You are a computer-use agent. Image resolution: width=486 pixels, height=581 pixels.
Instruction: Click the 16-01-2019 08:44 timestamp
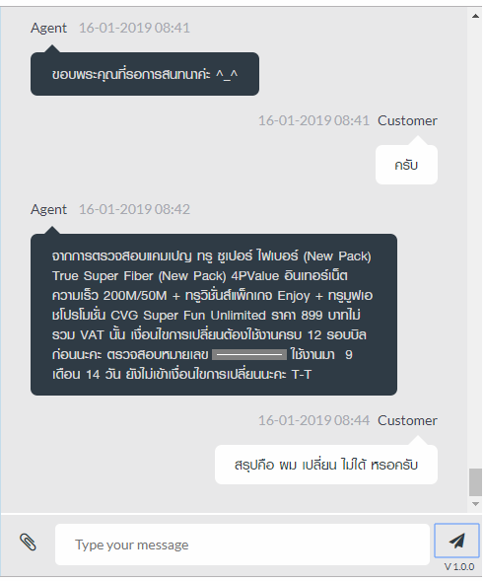(313, 420)
